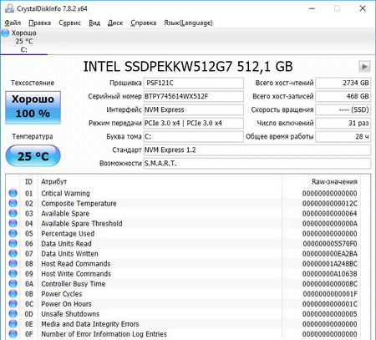This screenshot has width=376, height=340.
Task: Click the status circle for Power On Hours
Action: (13, 303)
